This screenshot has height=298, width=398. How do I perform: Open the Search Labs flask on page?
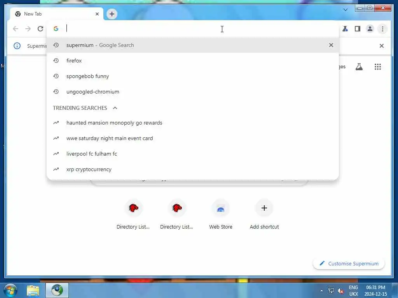[x=359, y=67]
